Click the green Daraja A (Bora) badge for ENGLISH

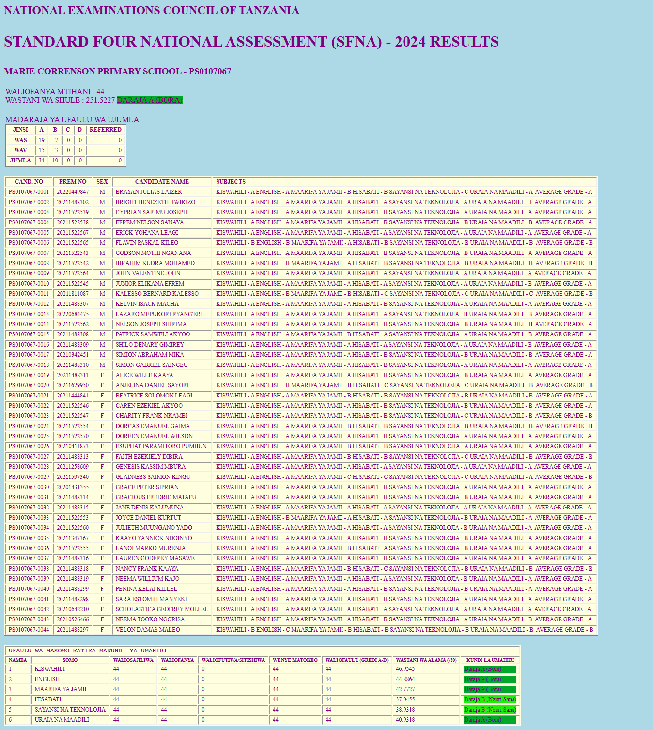(x=490, y=679)
